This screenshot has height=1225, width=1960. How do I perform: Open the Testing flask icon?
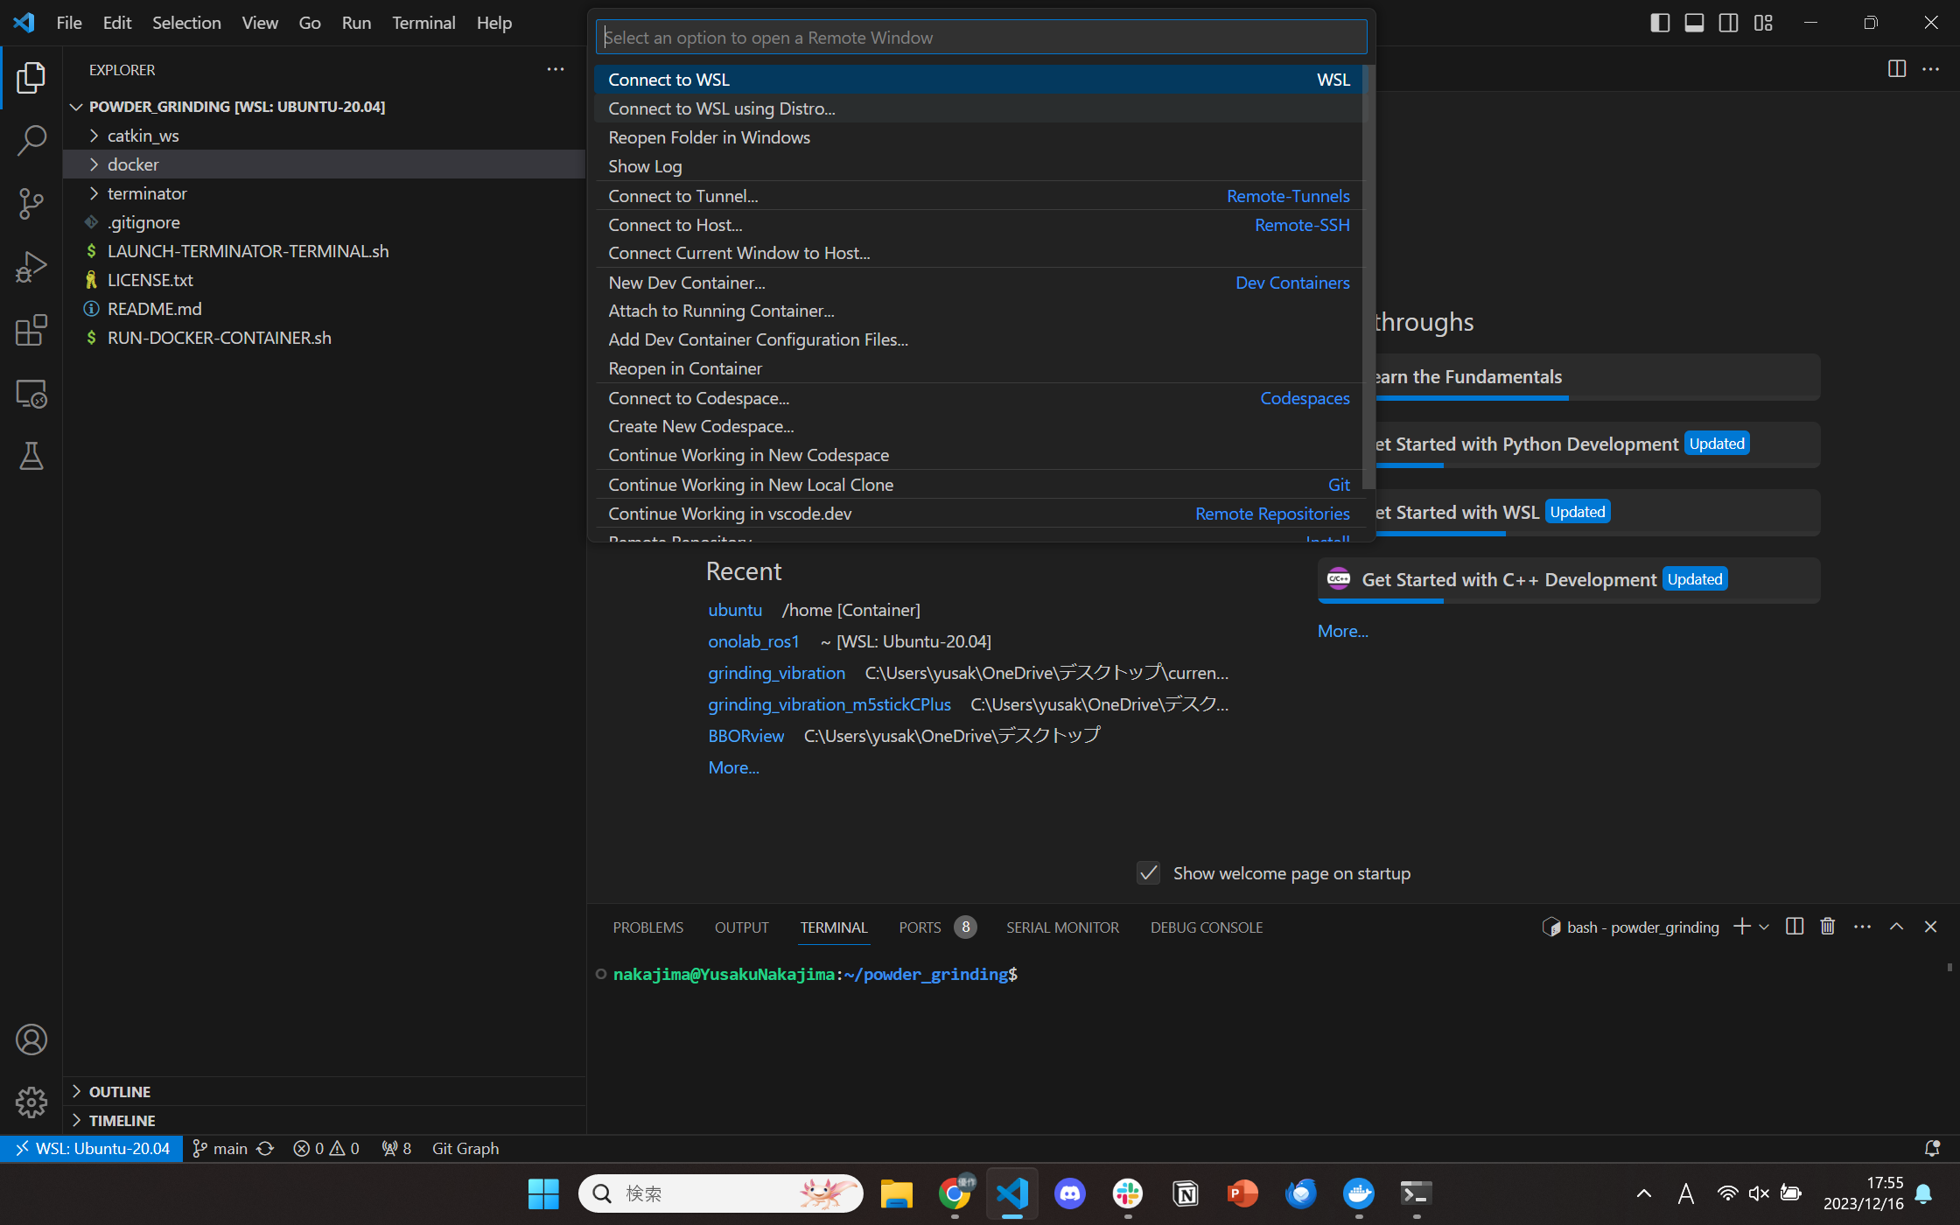point(31,456)
